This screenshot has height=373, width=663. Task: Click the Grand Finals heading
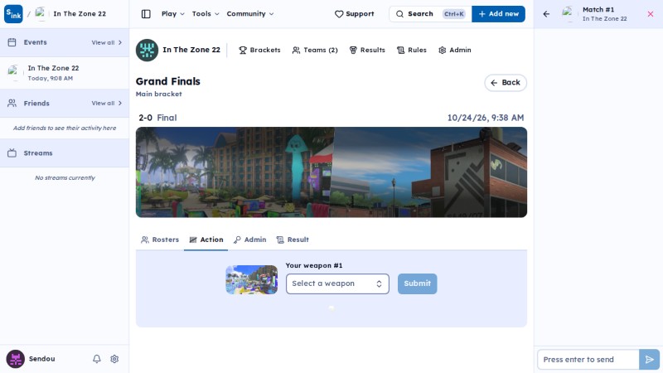click(x=168, y=81)
